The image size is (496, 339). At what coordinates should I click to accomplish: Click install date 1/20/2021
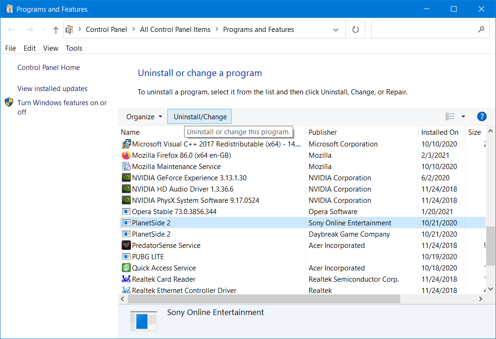437,212
